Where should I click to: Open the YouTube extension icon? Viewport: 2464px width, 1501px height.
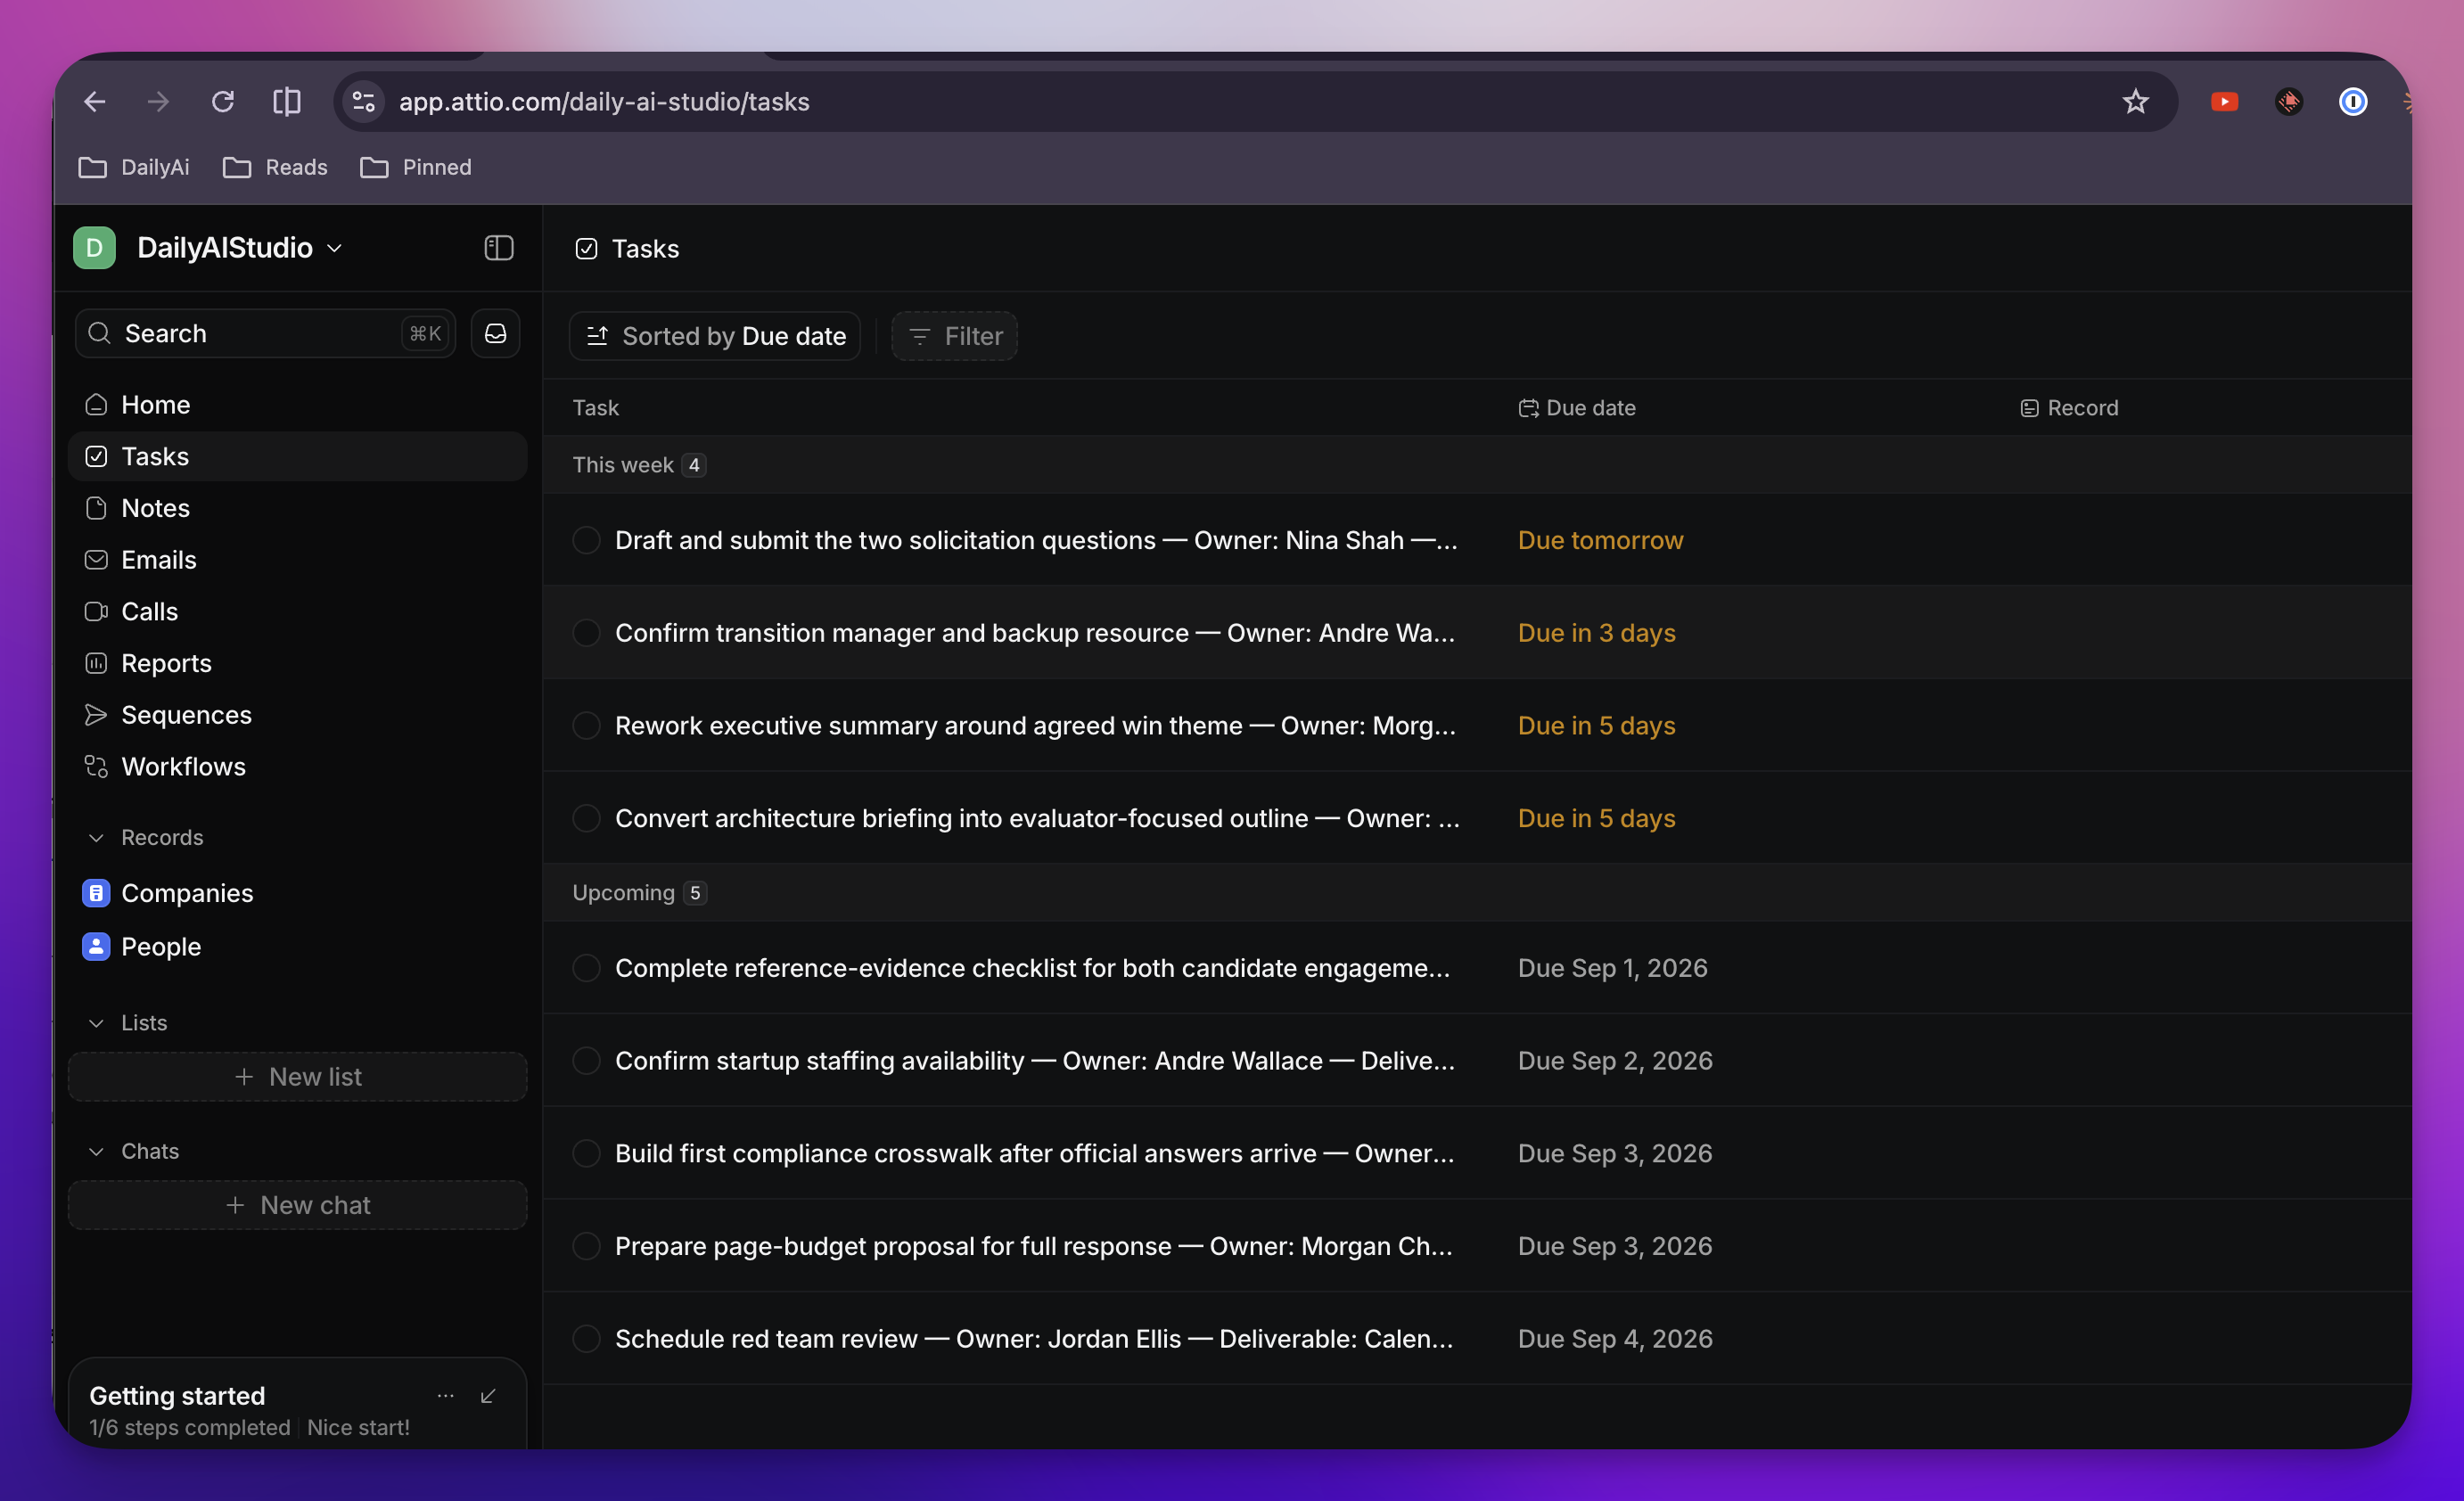(x=2224, y=102)
